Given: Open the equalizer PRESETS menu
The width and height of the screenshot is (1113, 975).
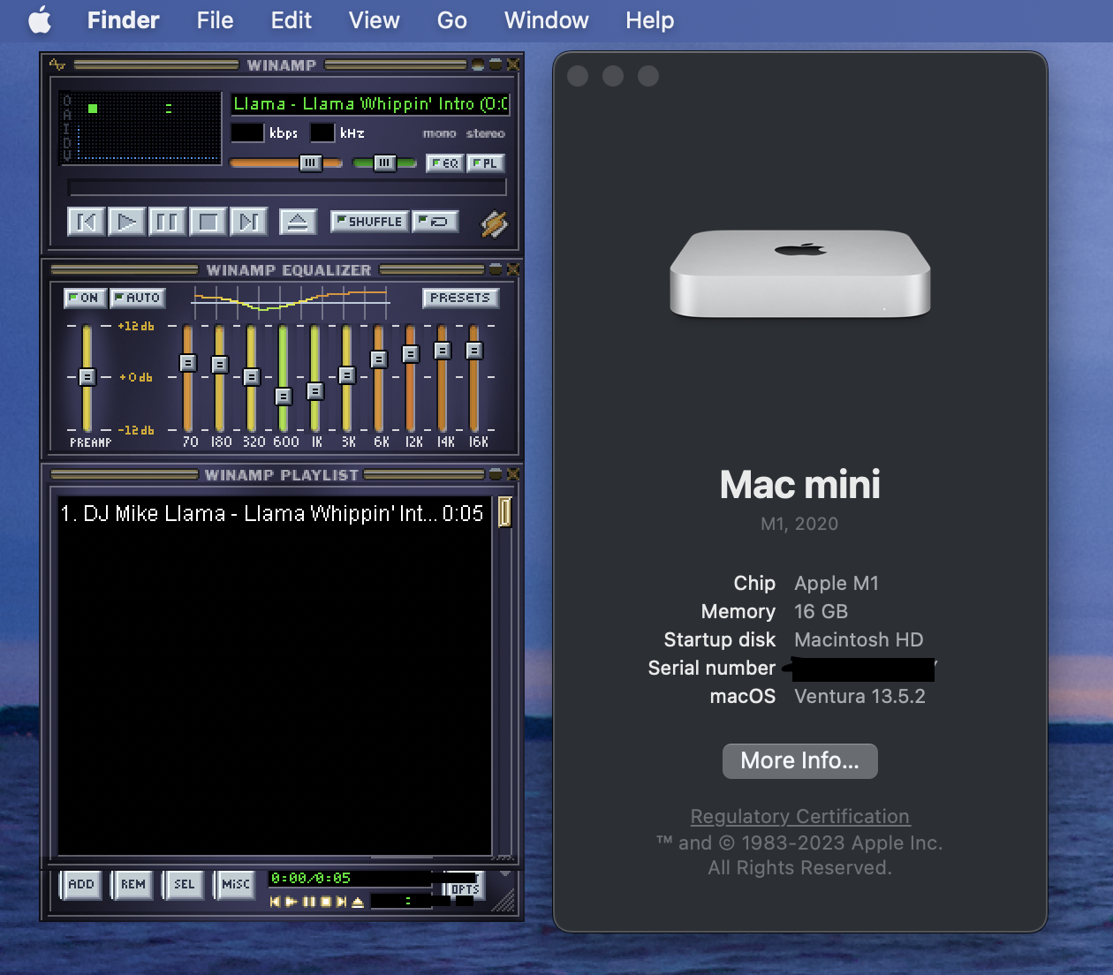Looking at the screenshot, I should tap(459, 298).
